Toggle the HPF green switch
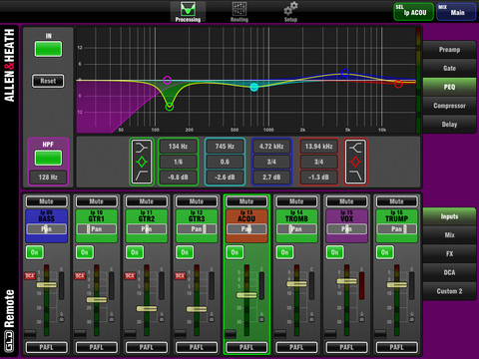The image size is (479, 359). pyautogui.click(x=48, y=158)
